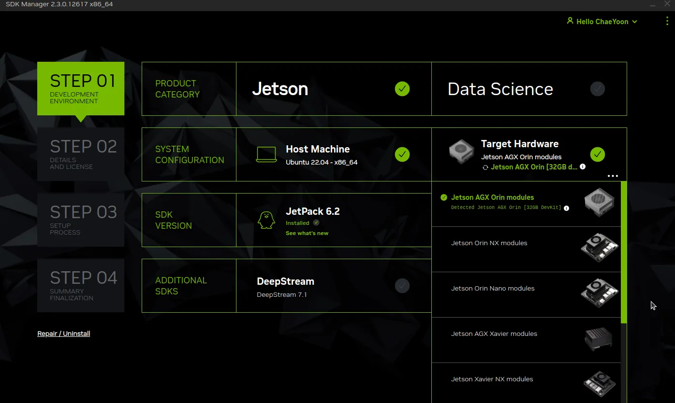Viewport: 675px width, 403px height.
Task: Select Jetson AGX Orin modules in the list
Action: pyautogui.click(x=526, y=204)
